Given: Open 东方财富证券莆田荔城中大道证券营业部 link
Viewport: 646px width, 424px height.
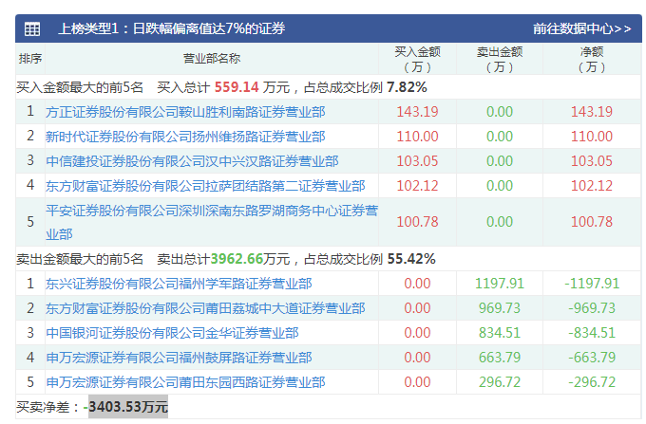Looking at the screenshot, I should 205,308.
